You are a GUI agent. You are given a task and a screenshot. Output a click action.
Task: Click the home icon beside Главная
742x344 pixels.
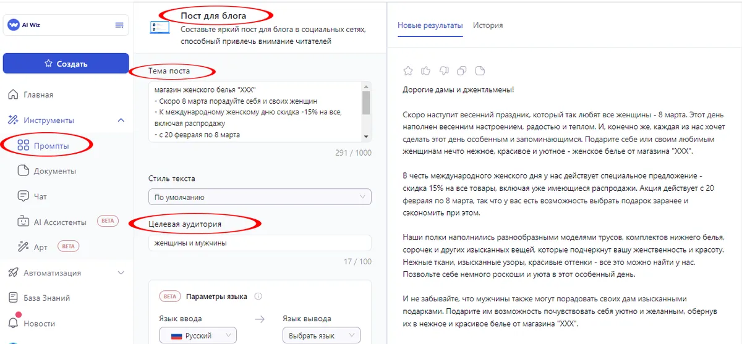(13, 94)
